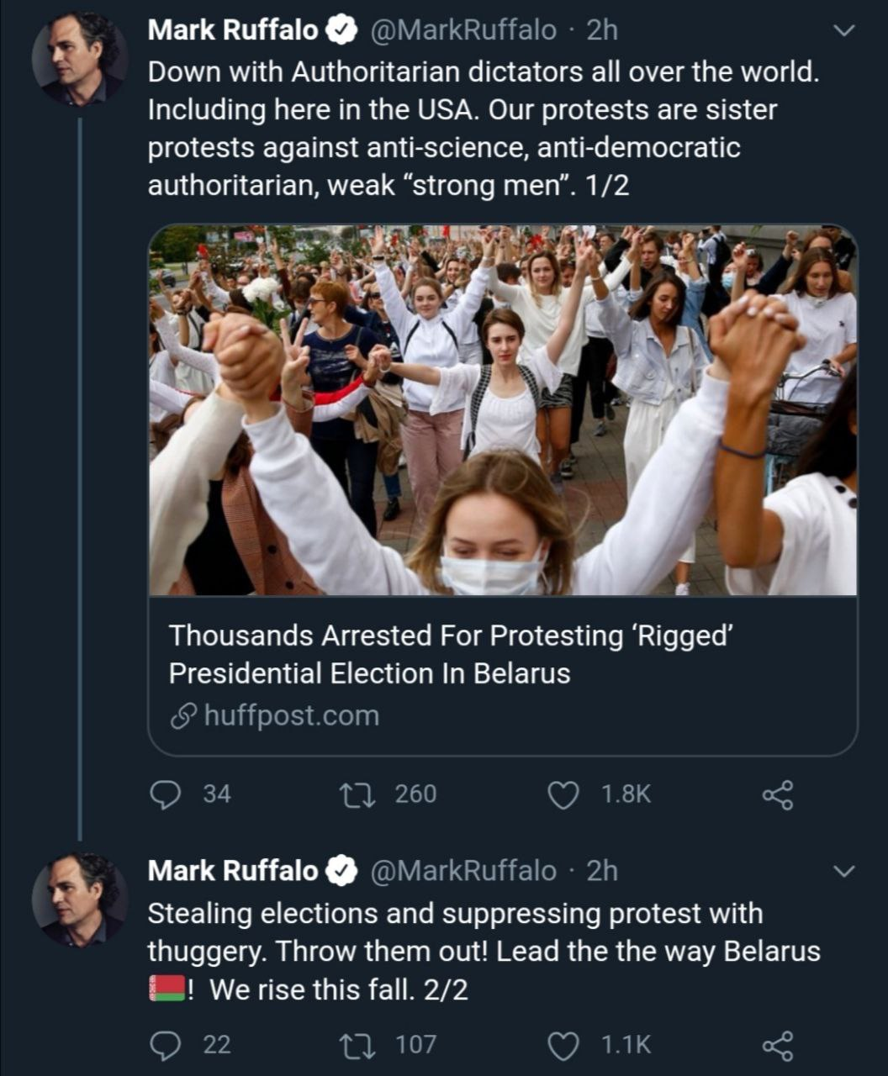Image resolution: width=888 pixels, height=1076 pixels.
Task: Visit the huffpost.com link
Action: (x=291, y=716)
